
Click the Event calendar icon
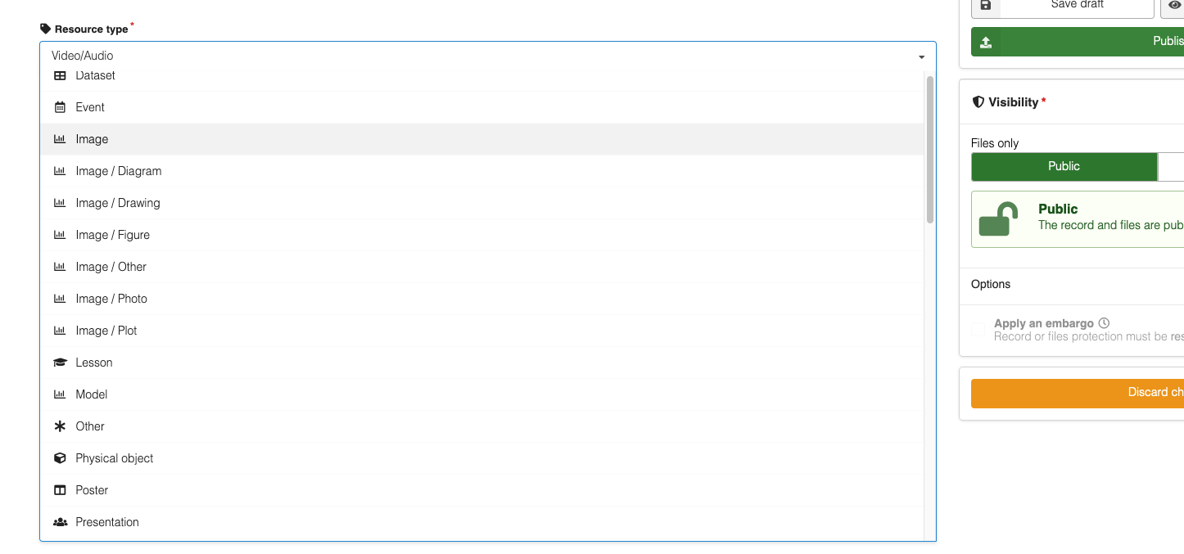pyautogui.click(x=60, y=107)
